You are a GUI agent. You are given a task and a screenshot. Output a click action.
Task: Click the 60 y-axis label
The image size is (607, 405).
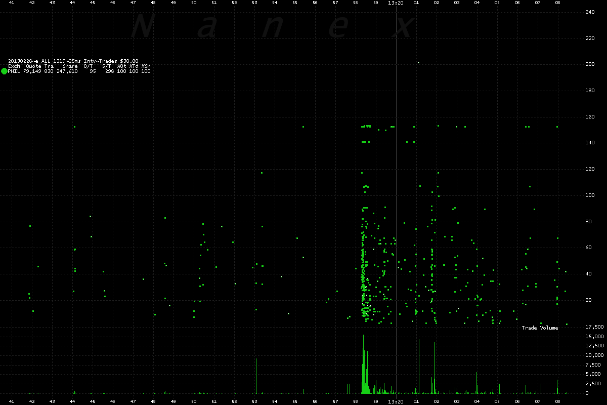point(588,249)
